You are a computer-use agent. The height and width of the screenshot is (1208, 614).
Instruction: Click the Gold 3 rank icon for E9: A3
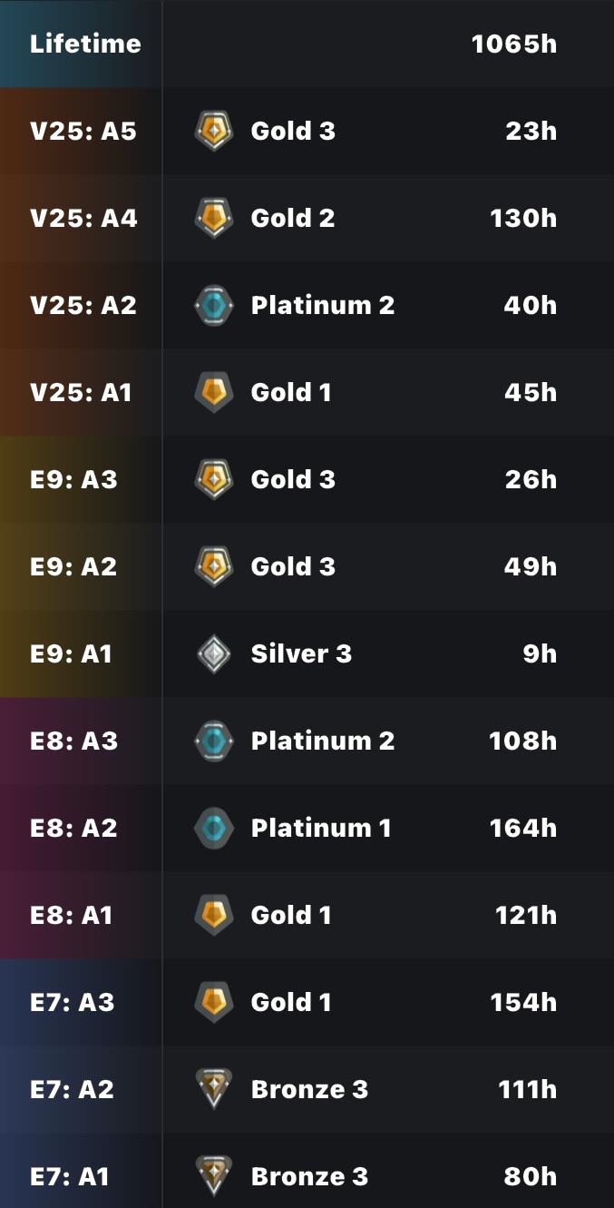tap(214, 479)
